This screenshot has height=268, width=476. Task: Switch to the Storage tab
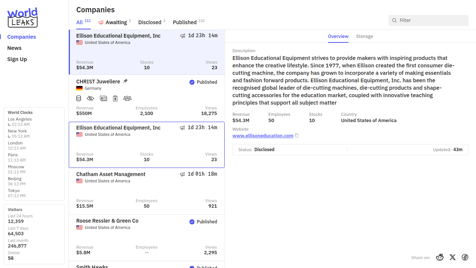[x=364, y=36]
